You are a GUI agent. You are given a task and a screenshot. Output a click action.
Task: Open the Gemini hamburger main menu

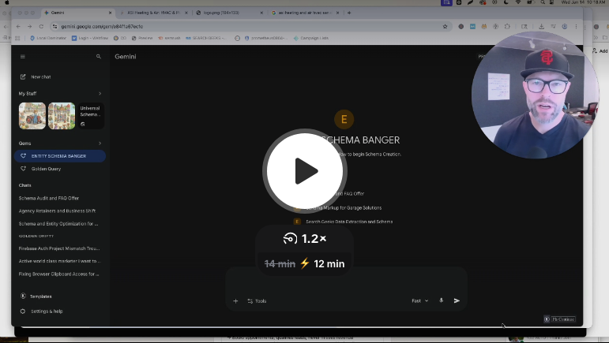tap(23, 57)
